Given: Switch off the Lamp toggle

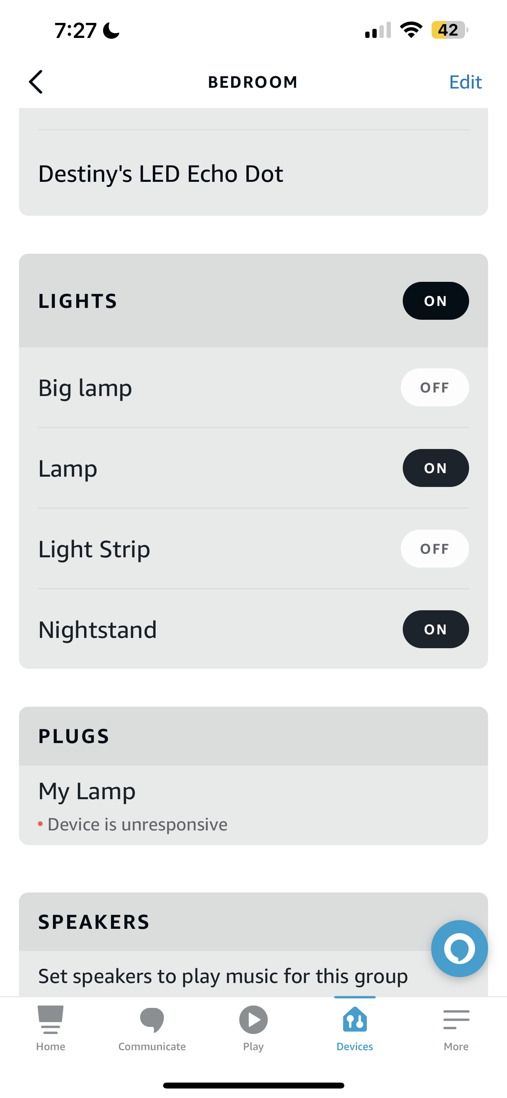Looking at the screenshot, I should click(x=436, y=468).
